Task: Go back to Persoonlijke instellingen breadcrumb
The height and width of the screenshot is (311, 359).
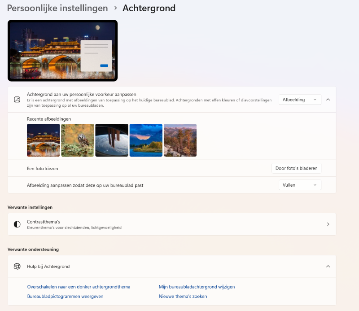Action: tap(57, 8)
